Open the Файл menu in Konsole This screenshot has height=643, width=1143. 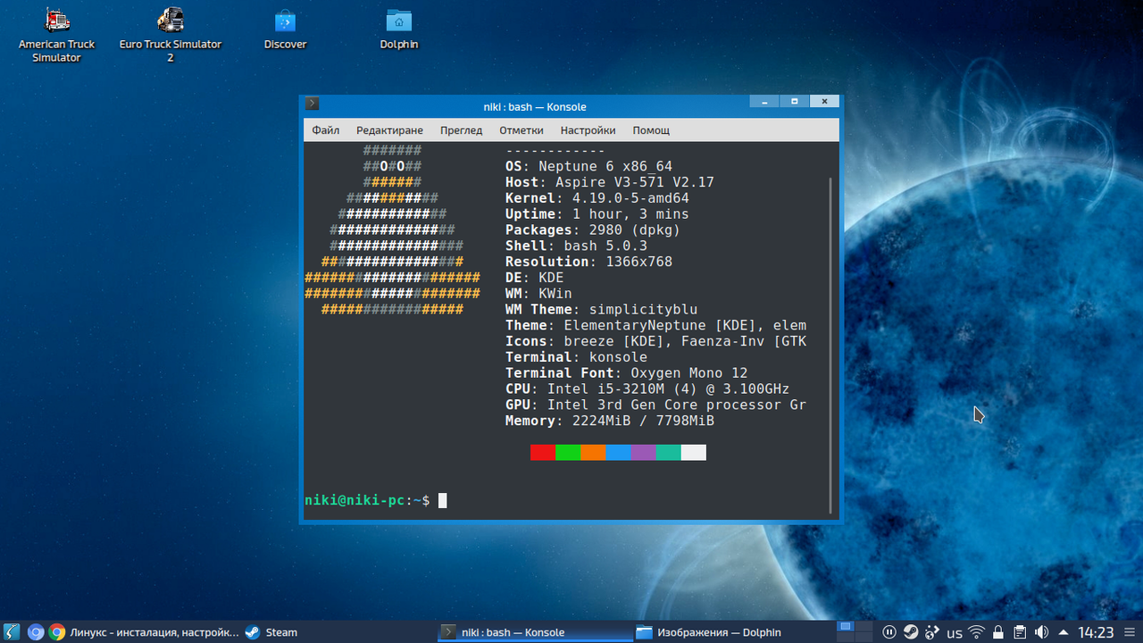326,130
